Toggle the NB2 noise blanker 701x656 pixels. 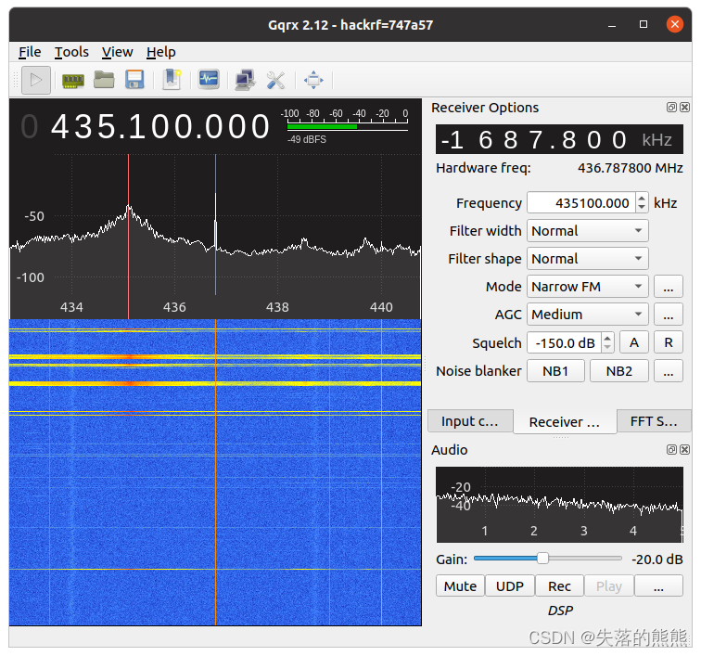click(619, 370)
